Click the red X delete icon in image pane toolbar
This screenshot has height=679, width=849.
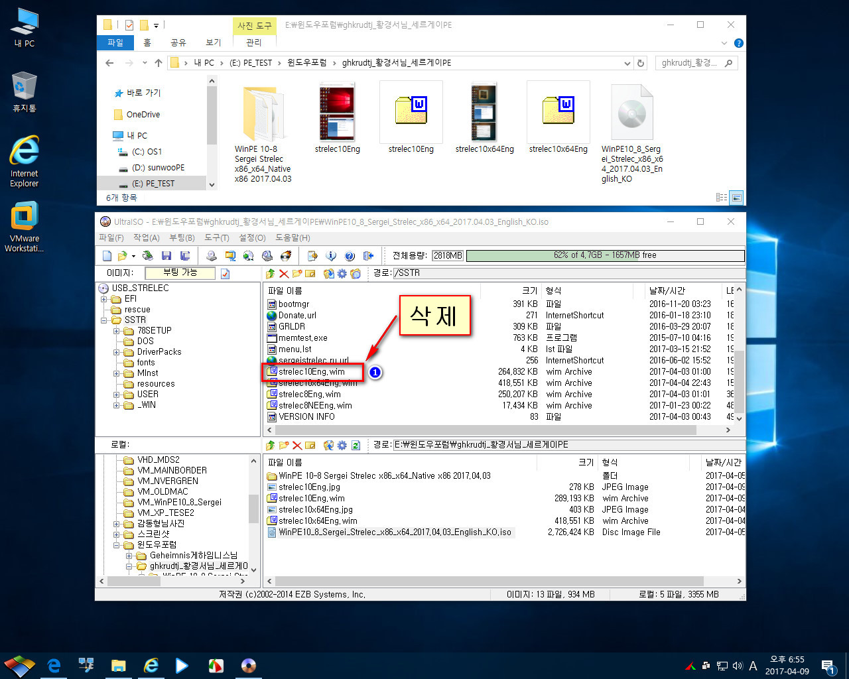click(284, 273)
